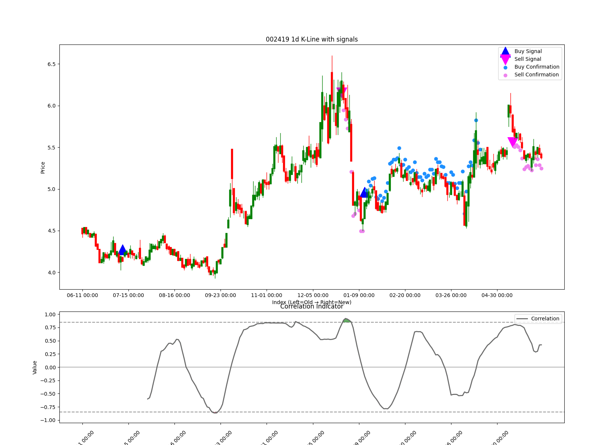Click the 'Buy Signal' legend label

(x=528, y=51)
